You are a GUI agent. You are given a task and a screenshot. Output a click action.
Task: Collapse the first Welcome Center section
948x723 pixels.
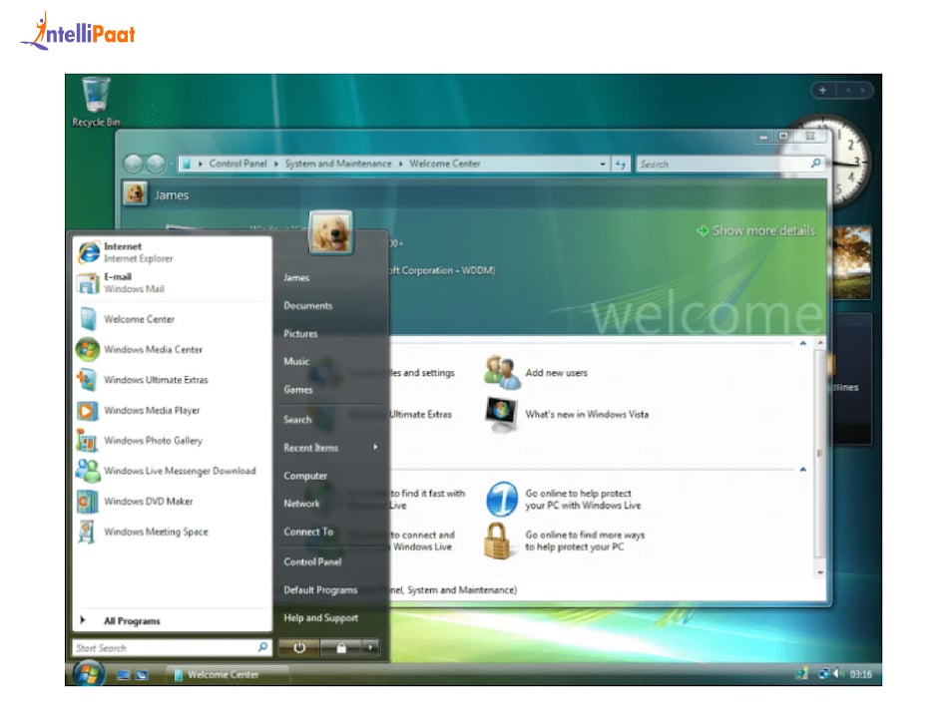(803, 343)
